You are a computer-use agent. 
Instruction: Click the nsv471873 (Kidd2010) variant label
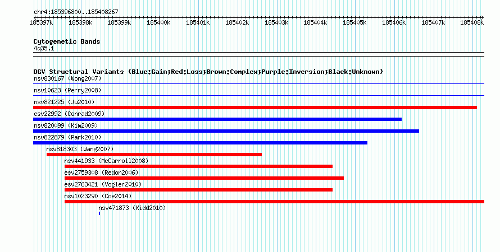(x=132, y=208)
